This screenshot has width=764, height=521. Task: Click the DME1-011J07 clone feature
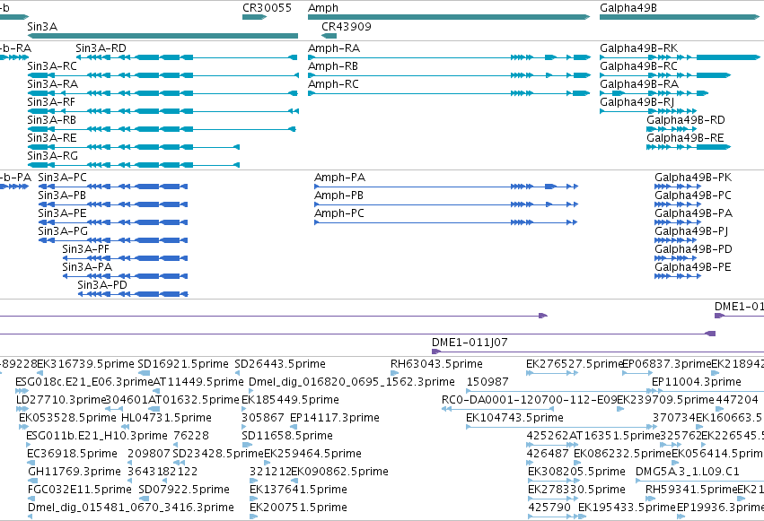598,352
